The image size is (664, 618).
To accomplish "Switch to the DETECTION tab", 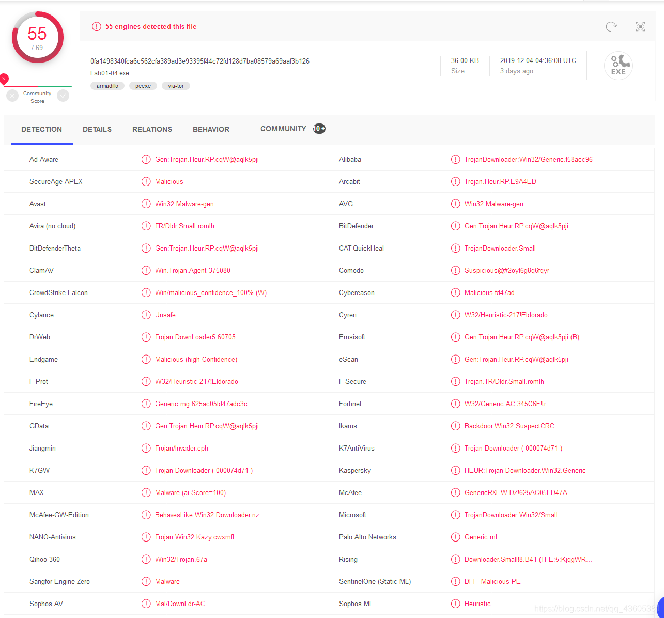I will point(42,129).
